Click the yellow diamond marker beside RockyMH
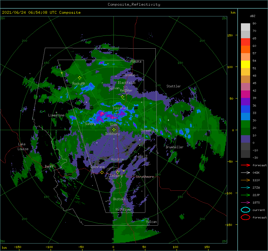The width and height of the screenshot is (268, 251). coord(80,78)
